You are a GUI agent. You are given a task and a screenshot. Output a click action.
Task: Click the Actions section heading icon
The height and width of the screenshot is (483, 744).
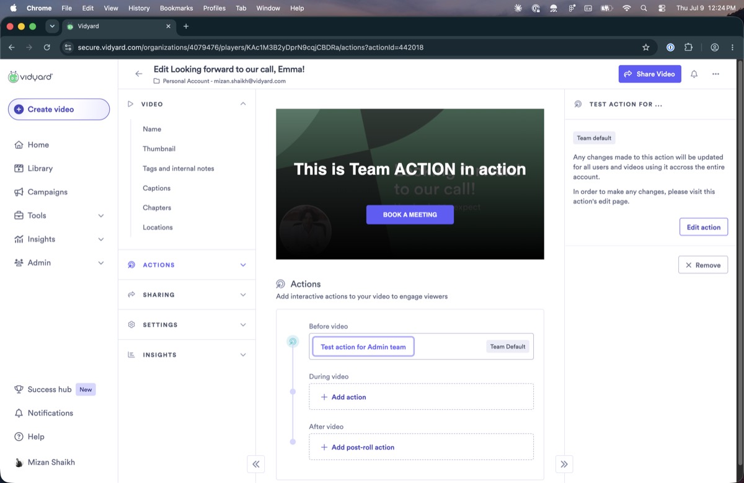[x=281, y=284]
